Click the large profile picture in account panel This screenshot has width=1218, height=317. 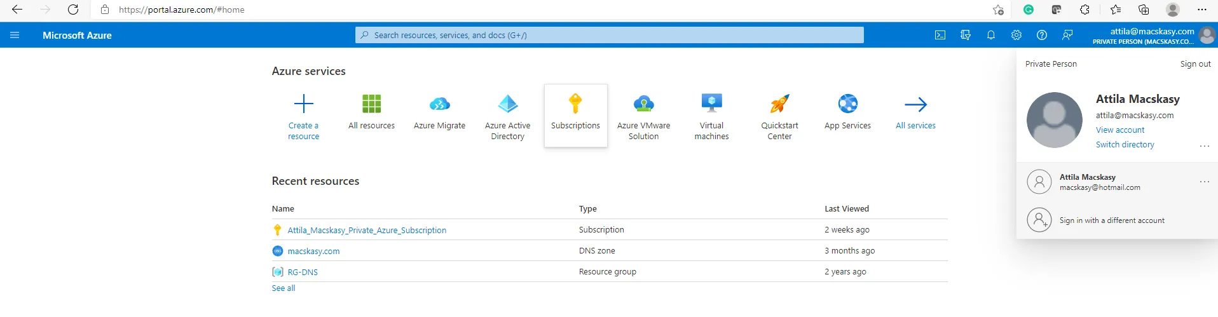click(x=1055, y=120)
